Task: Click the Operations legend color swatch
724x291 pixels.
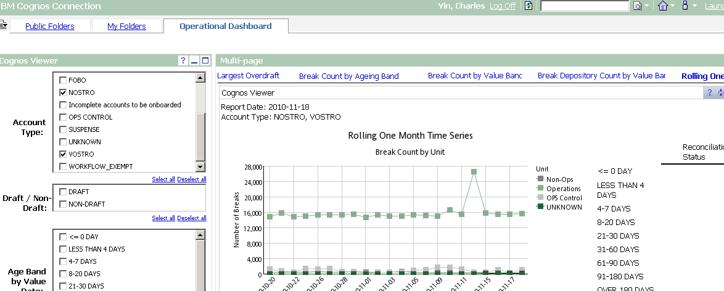Action: [x=540, y=188]
